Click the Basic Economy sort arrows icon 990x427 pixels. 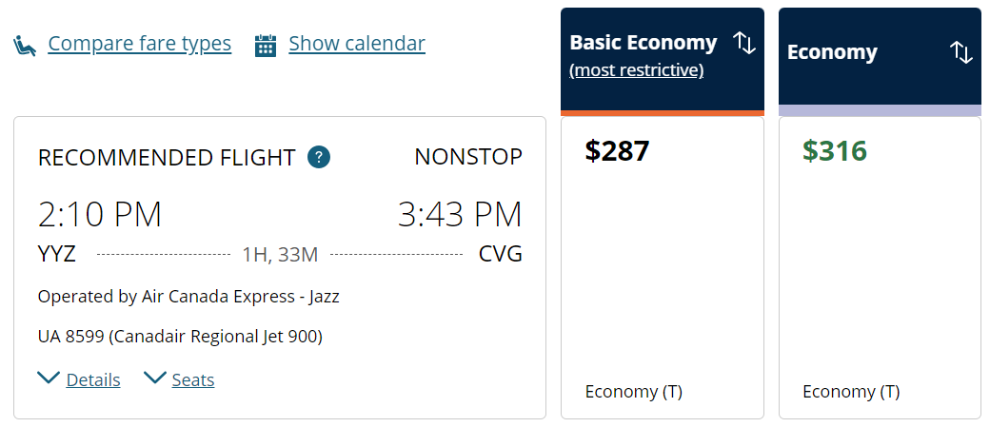tap(744, 43)
